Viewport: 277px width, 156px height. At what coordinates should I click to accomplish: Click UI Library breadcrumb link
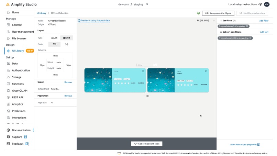41,13
